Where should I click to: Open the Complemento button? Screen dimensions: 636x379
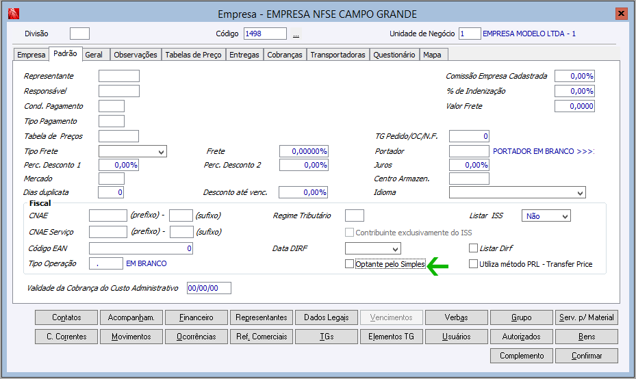(x=522, y=356)
